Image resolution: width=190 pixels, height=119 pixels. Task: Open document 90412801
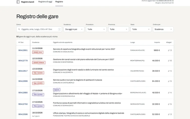pos(23,50)
